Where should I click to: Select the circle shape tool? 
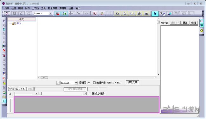coord(125,13)
